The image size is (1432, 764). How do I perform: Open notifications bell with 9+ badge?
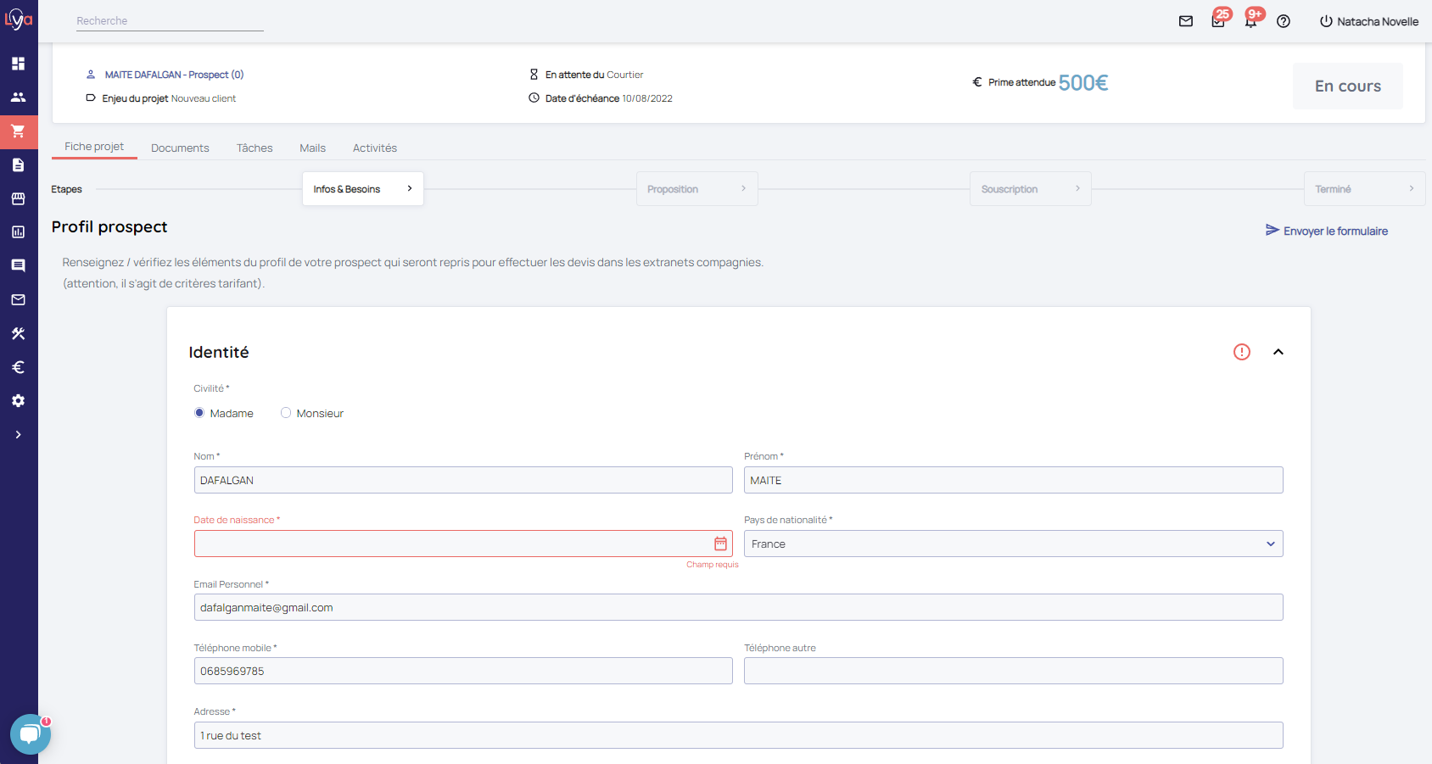click(1250, 21)
